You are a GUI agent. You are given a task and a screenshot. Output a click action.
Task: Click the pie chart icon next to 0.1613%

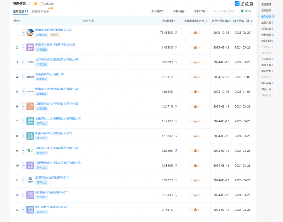click(176, 195)
